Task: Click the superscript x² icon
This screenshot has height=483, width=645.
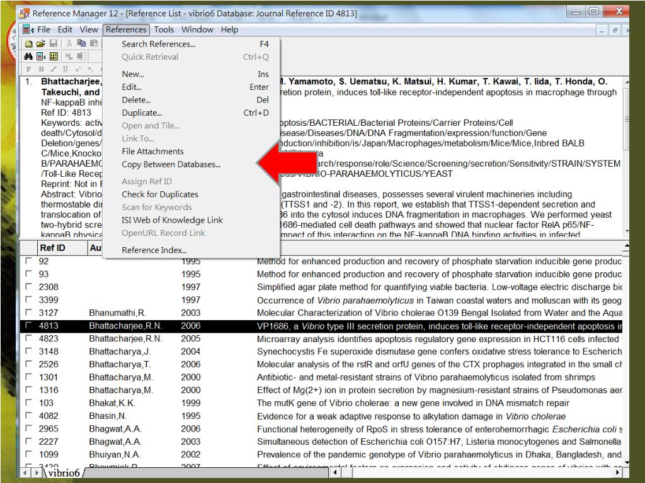Action: (77, 69)
